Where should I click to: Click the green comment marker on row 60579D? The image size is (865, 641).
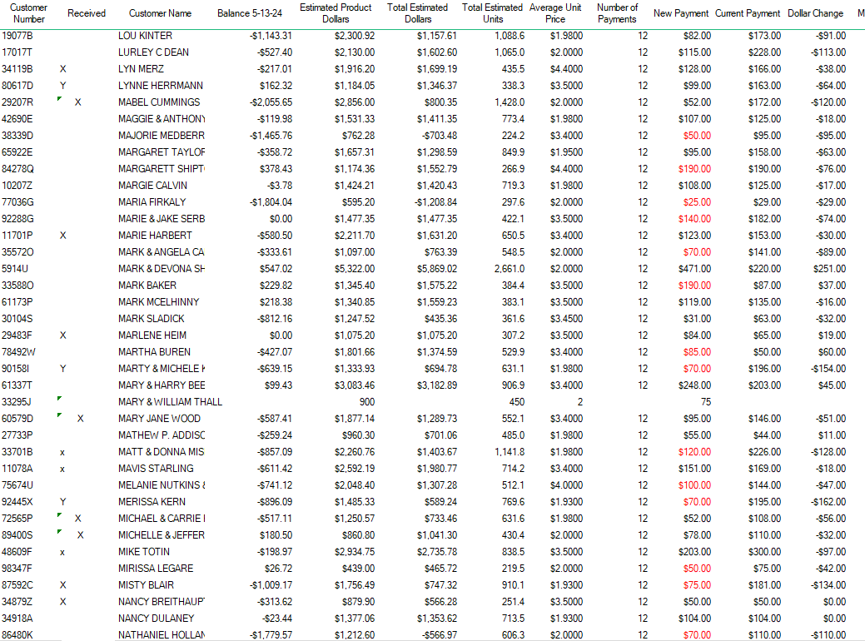(60, 415)
